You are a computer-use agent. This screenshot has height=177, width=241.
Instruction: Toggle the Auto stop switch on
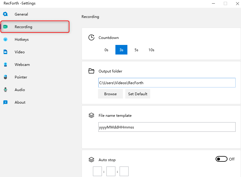coord(221,159)
